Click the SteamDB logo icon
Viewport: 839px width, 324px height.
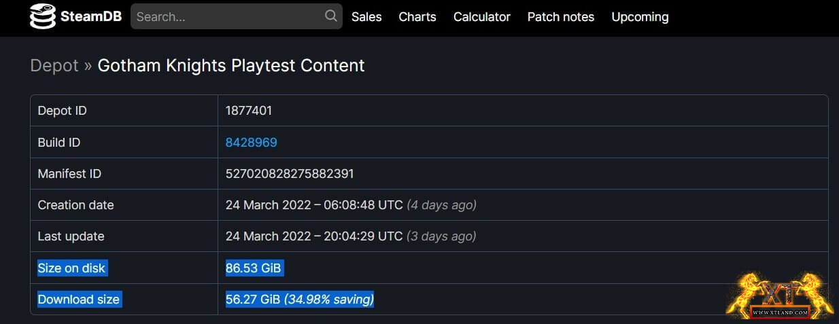click(x=42, y=17)
